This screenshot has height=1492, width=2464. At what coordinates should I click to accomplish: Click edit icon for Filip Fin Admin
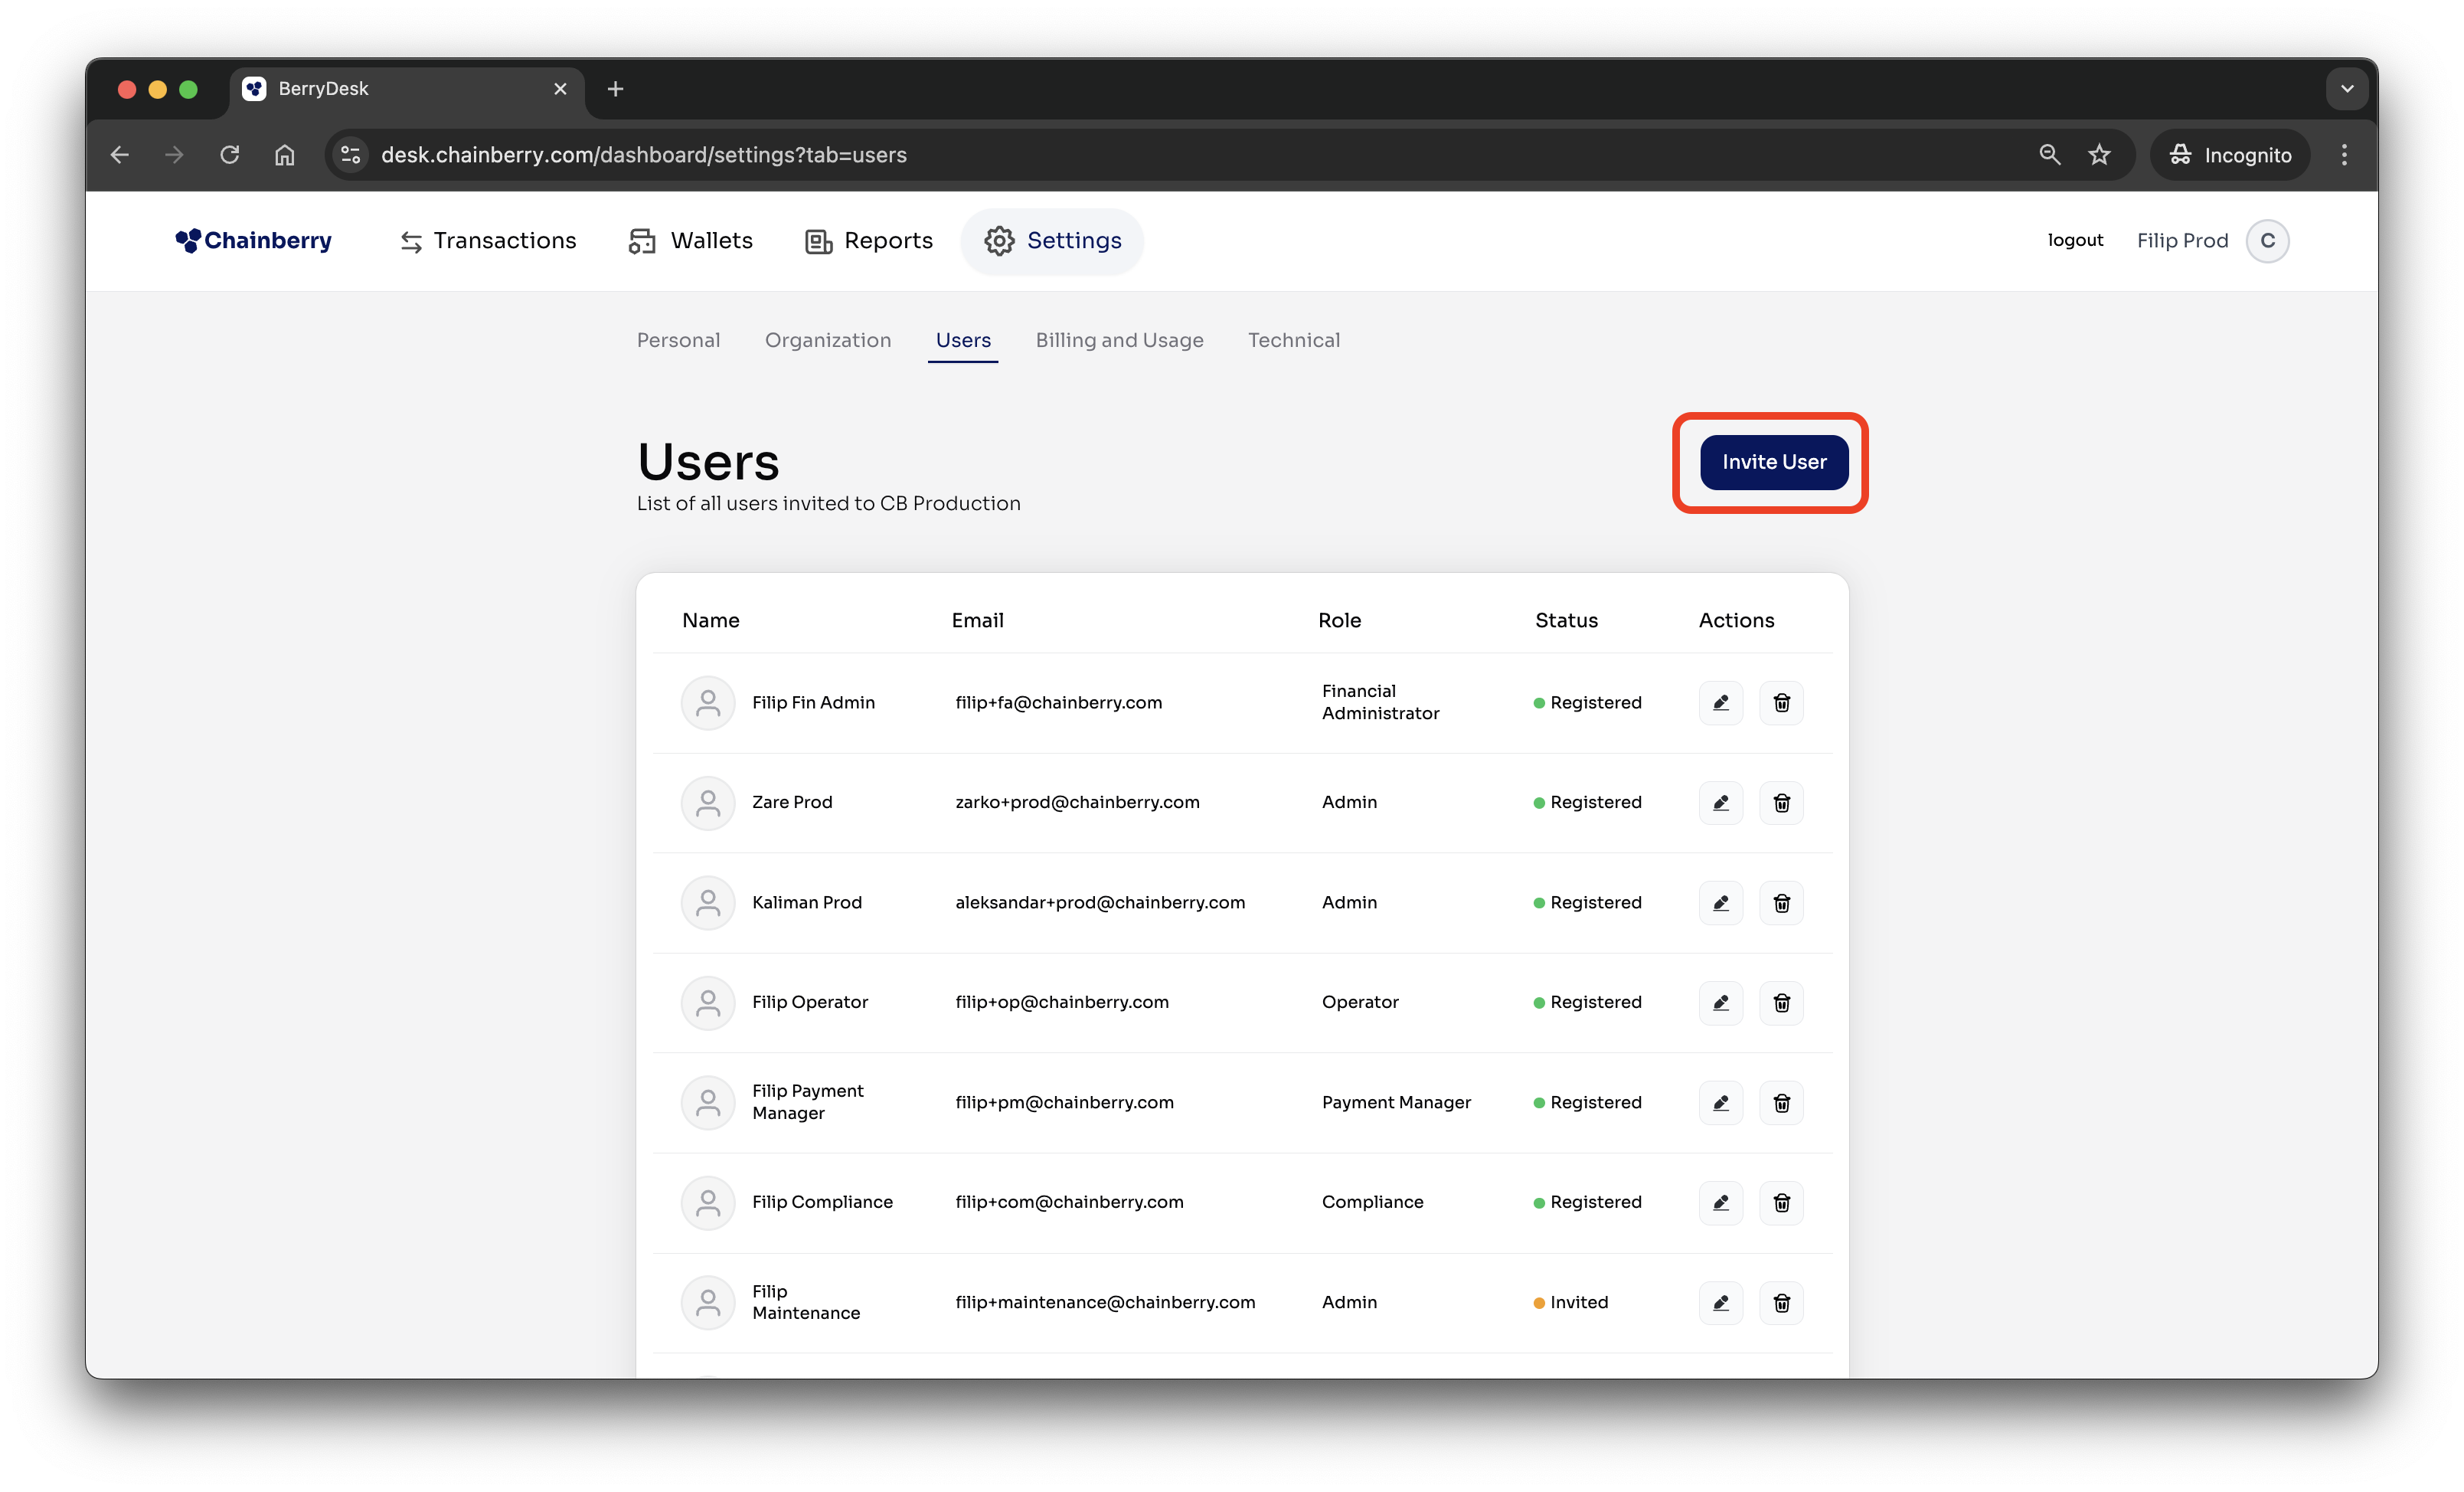[x=1720, y=703]
